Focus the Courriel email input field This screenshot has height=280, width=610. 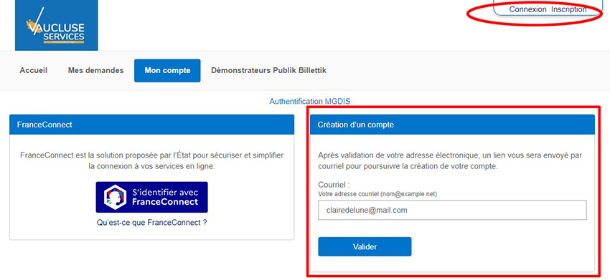(x=452, y=210)
